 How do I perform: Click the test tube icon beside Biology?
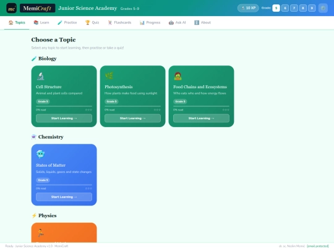tap(34, 59)
